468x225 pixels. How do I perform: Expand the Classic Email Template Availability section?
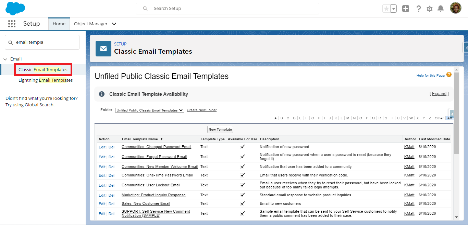pyautogui.click(x=439, y=94)
